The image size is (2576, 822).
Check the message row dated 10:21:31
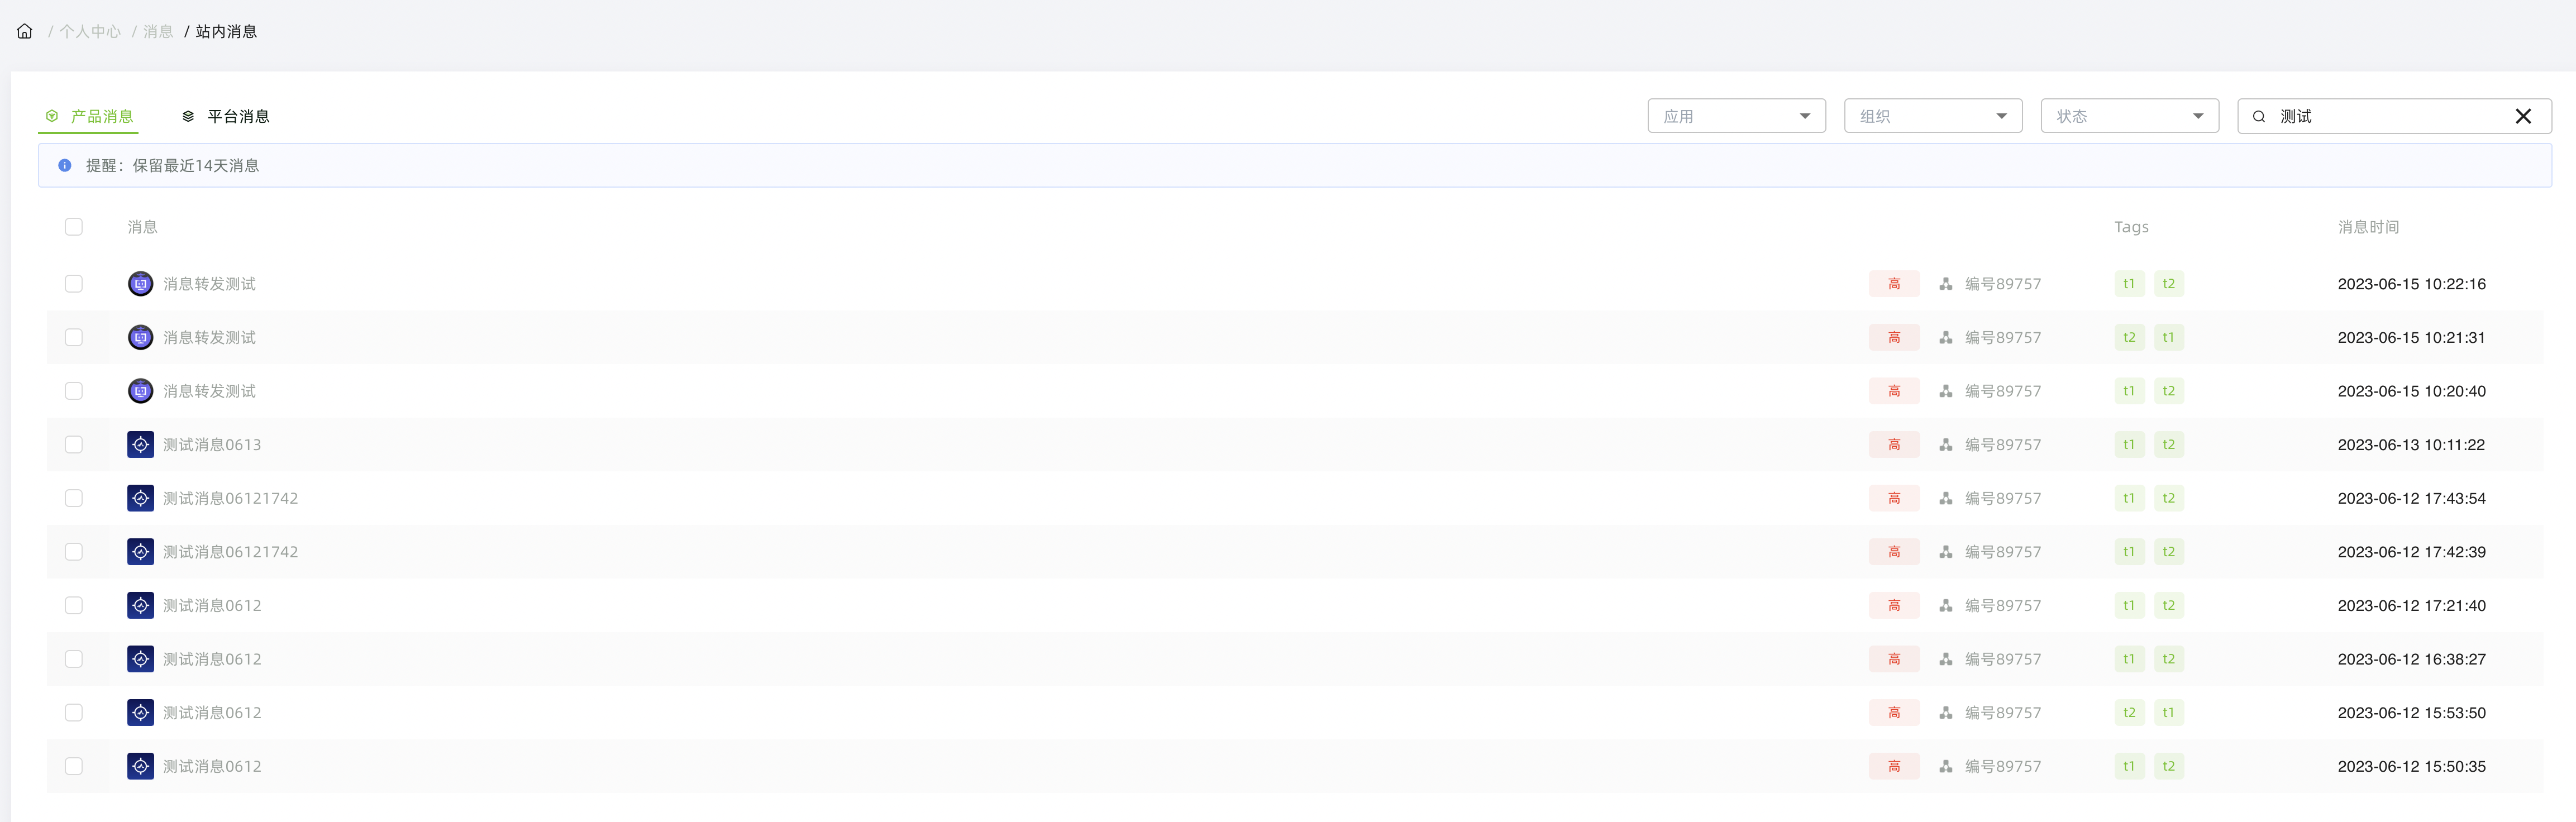[74, 338]
